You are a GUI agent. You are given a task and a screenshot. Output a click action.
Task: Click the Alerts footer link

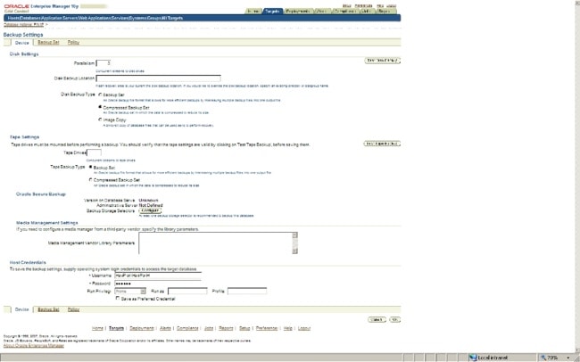tap(165, 328)
